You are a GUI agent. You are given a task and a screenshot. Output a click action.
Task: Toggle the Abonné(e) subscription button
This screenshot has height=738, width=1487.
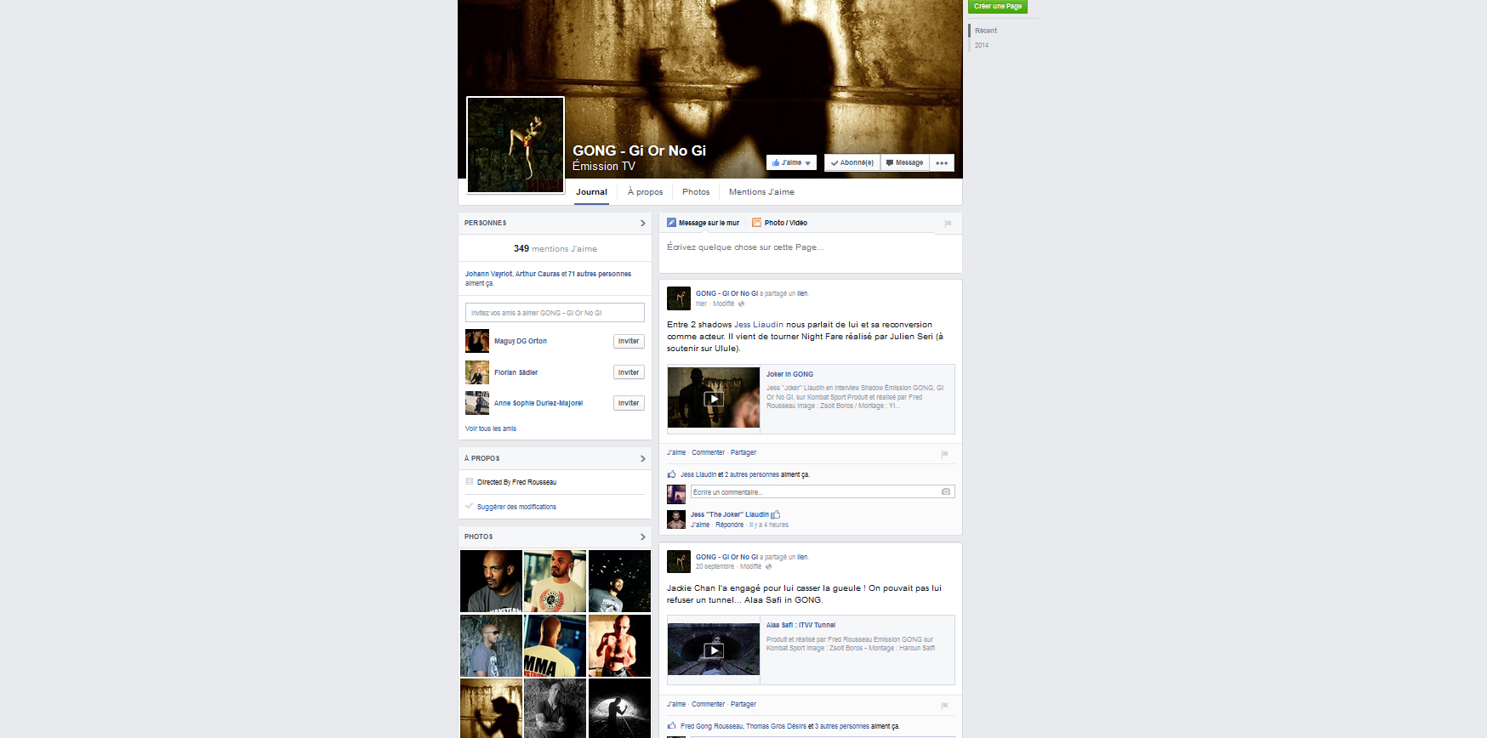click(x=852, y=163)
